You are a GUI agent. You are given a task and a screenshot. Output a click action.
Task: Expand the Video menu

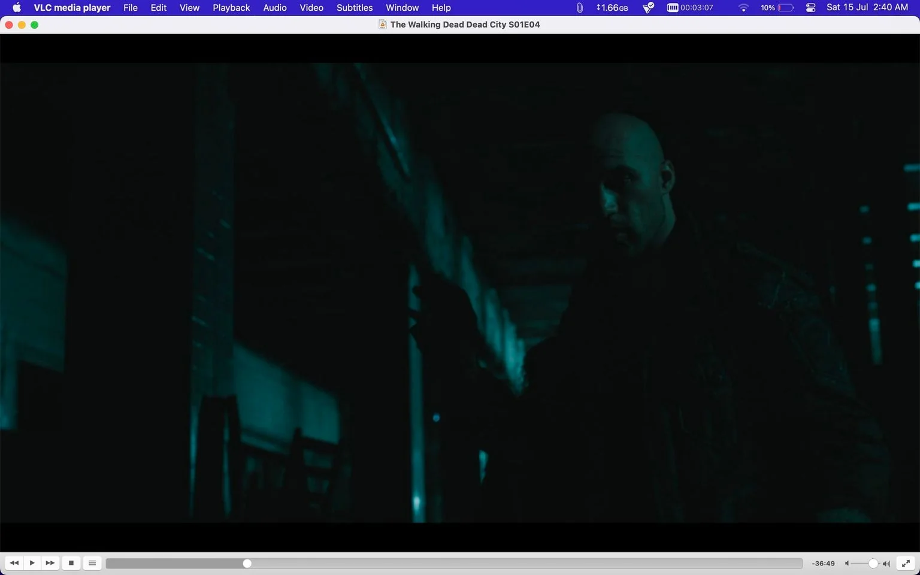pos(311,8)
